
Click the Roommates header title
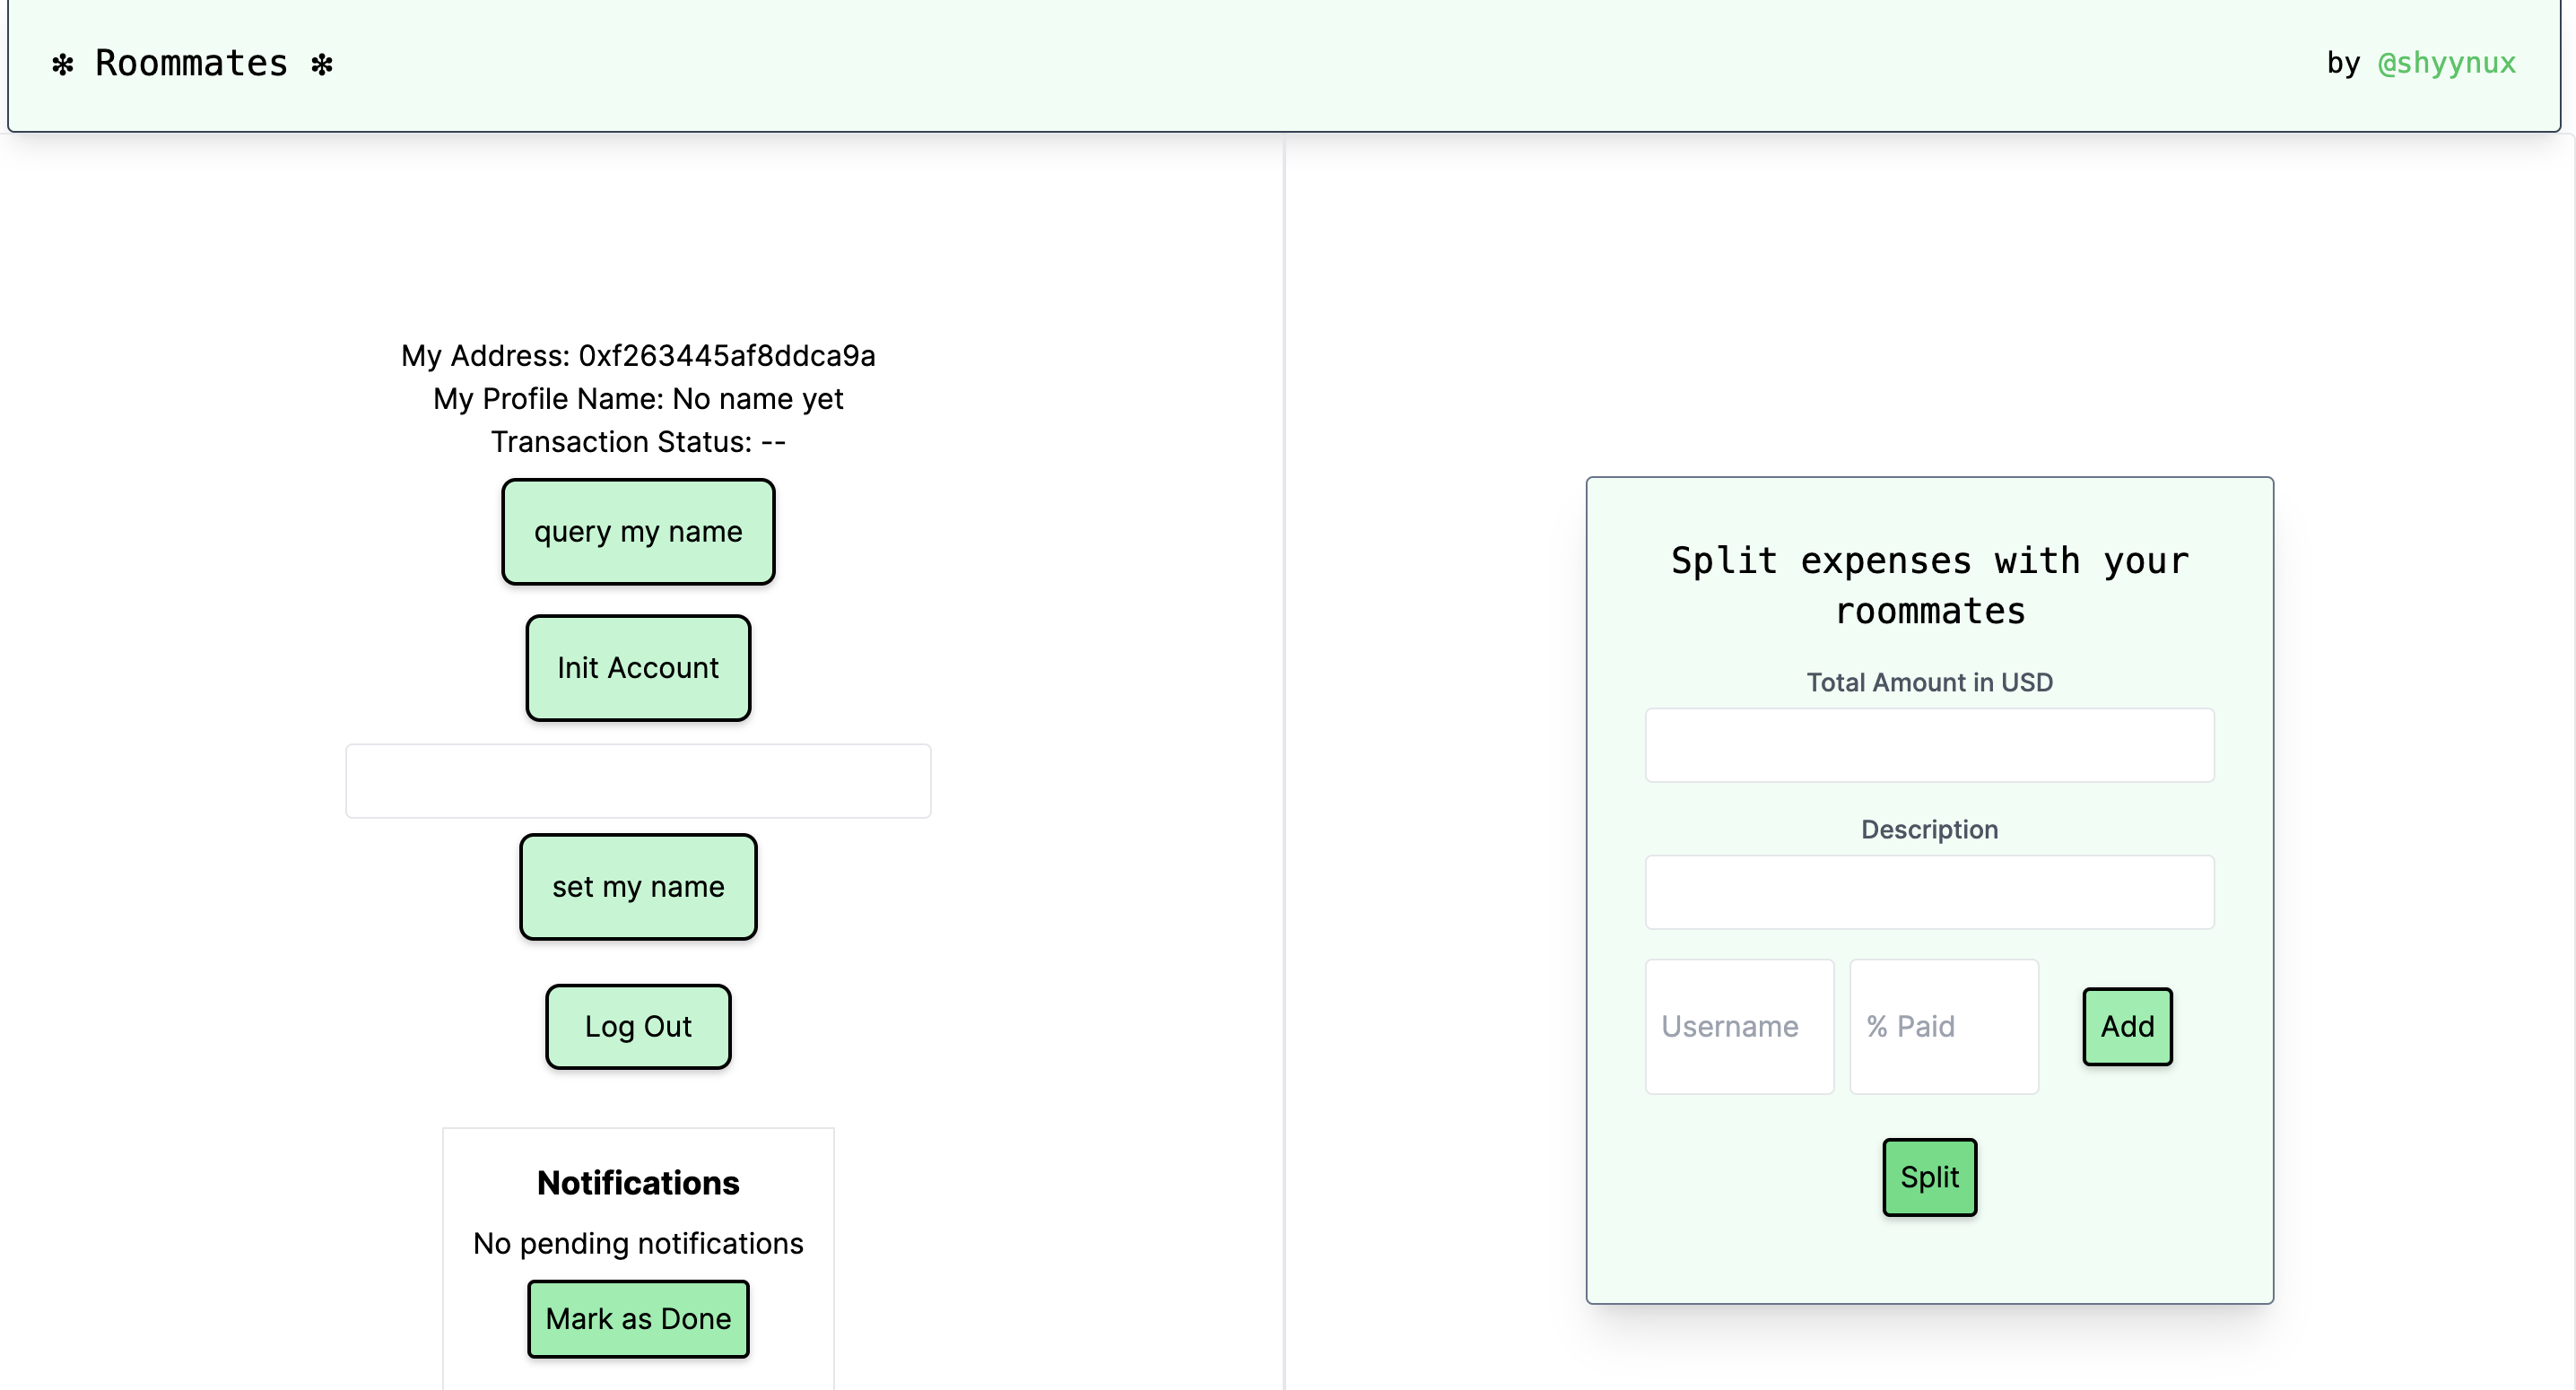click(x=191, y=63)
